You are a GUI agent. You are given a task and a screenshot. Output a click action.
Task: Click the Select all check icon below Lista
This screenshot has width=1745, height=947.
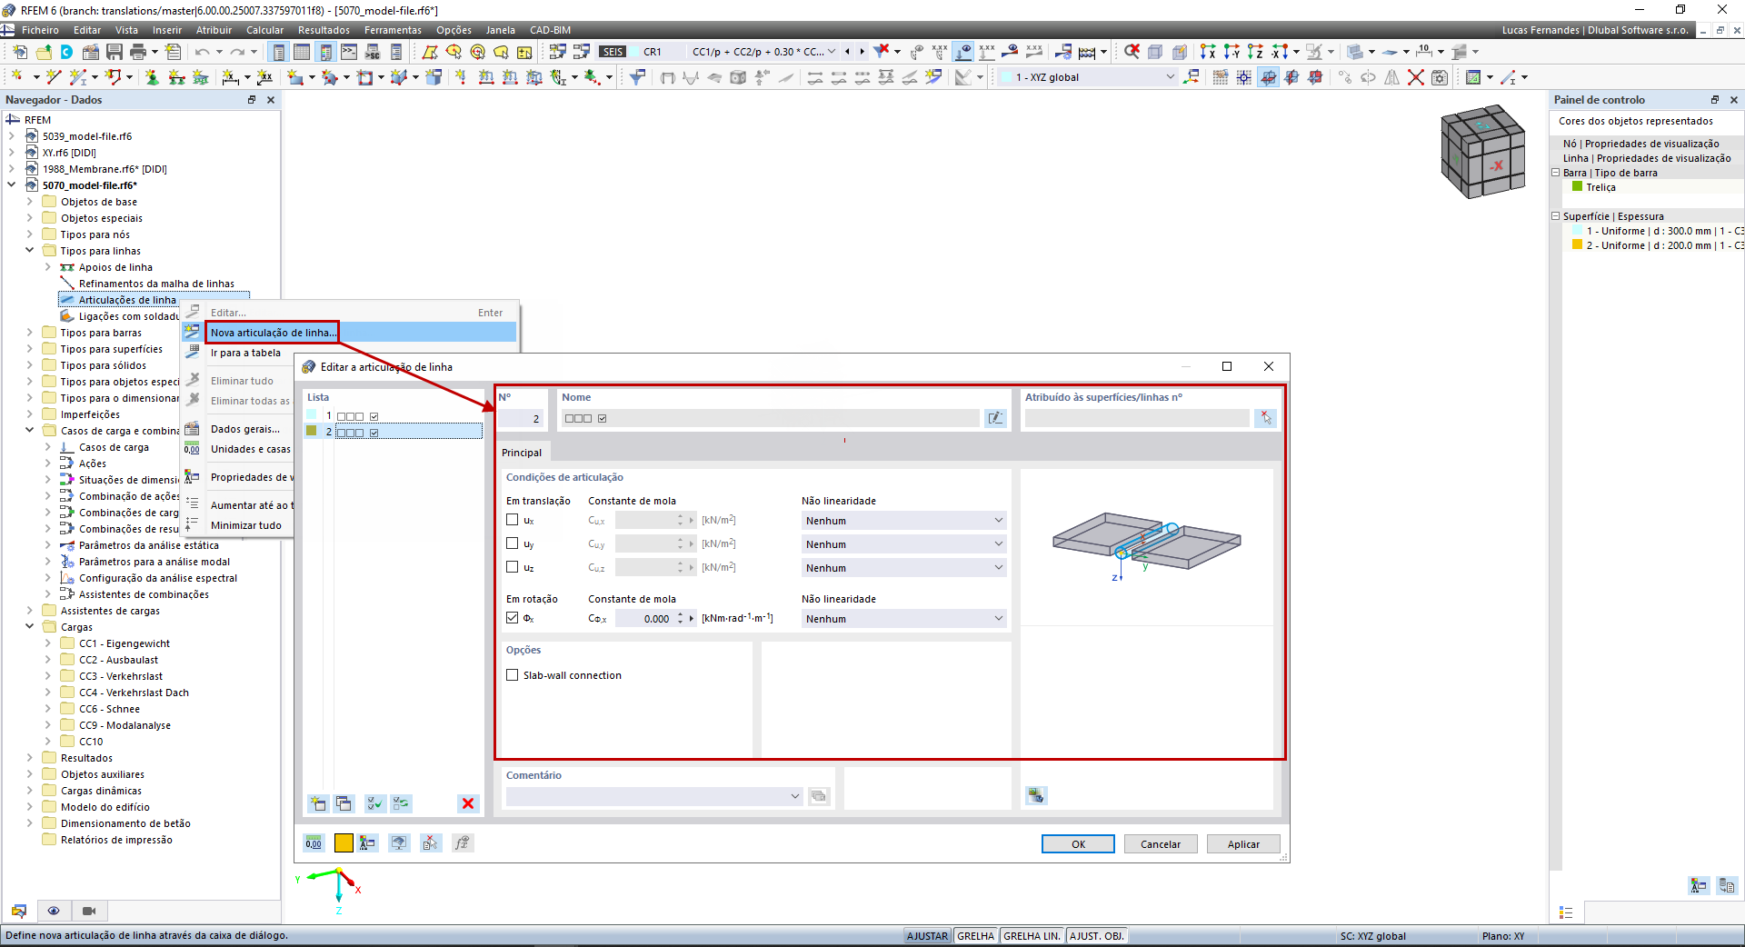pyautogui.click(x=374, y=803)
